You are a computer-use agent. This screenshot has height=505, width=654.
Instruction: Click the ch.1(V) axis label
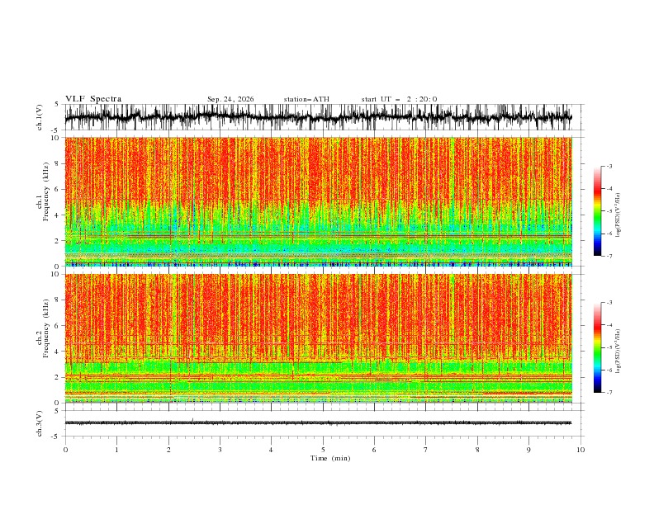tap(40, 117)
